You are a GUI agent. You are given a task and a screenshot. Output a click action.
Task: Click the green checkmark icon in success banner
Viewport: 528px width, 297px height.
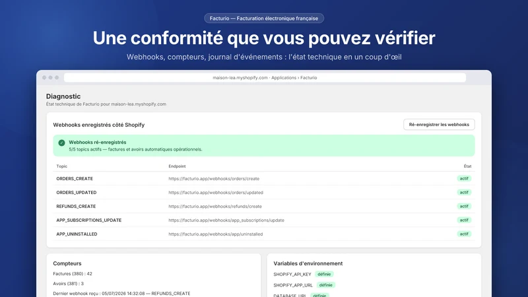[61, 143]
